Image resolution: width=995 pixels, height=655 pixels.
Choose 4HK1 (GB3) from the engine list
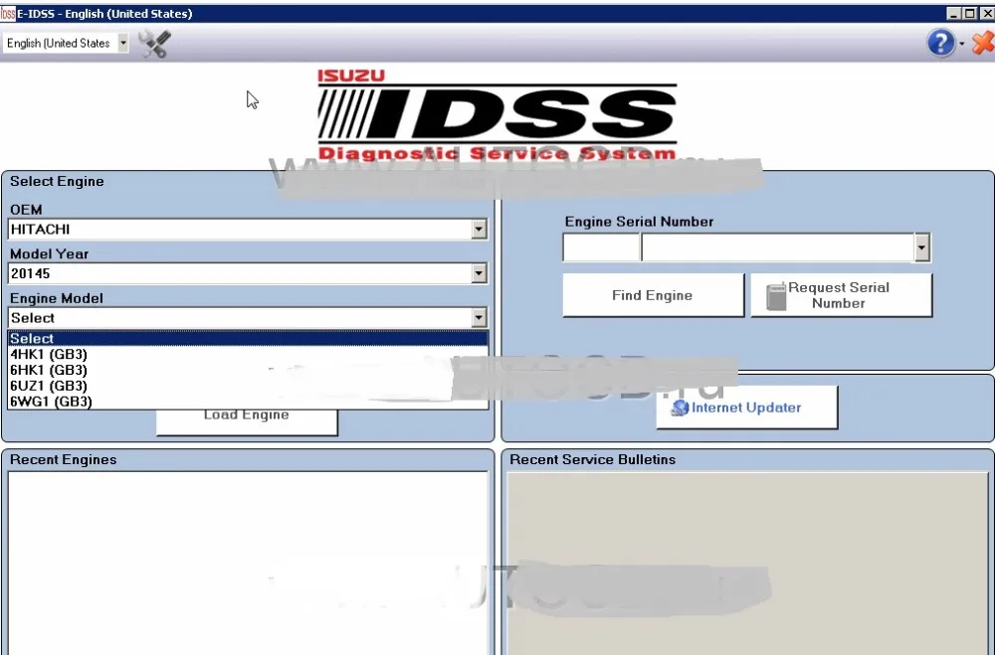coord(248,354)
